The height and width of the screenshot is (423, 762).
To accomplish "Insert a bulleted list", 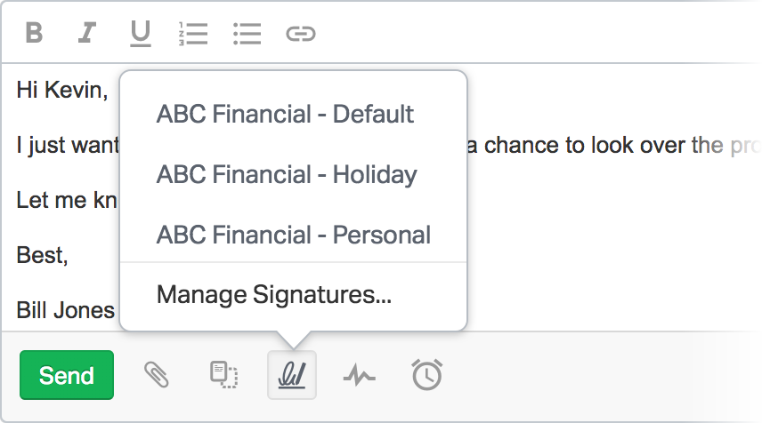I will [247, 34].
